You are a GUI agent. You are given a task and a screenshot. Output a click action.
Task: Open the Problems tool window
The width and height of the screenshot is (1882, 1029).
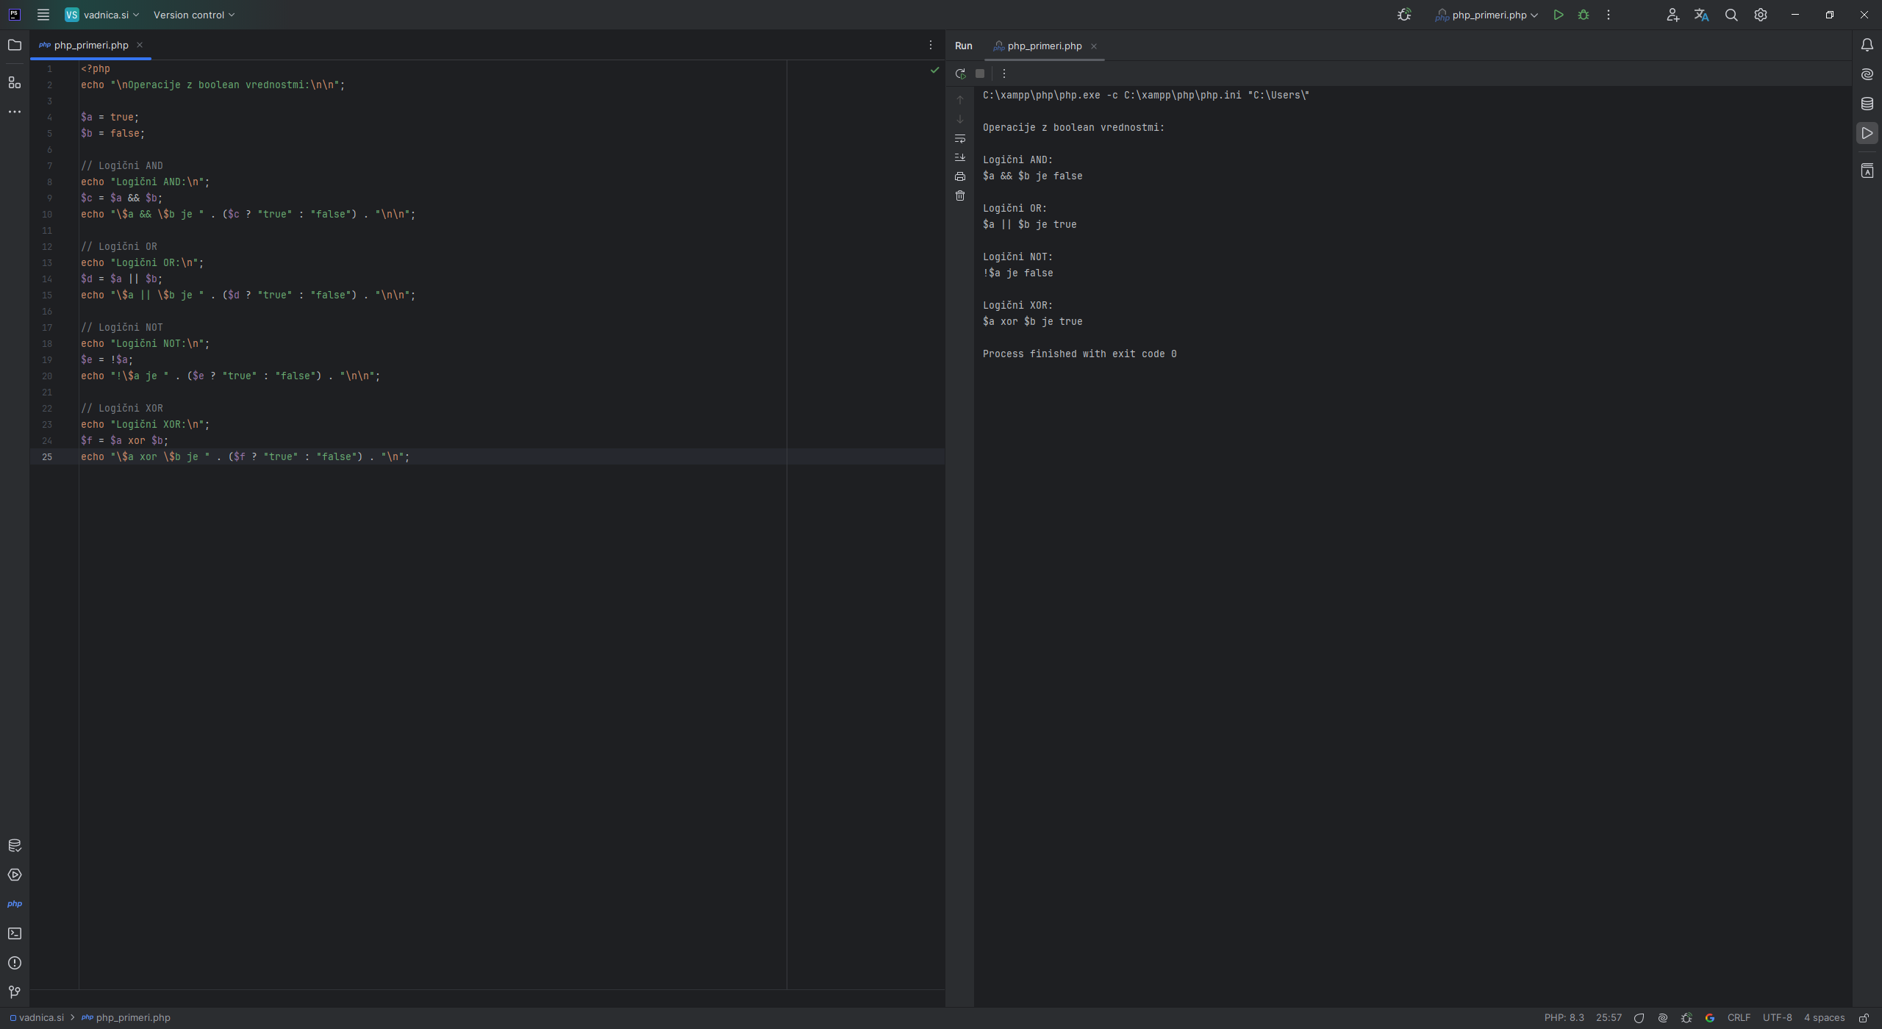click(x=15, y=963)
